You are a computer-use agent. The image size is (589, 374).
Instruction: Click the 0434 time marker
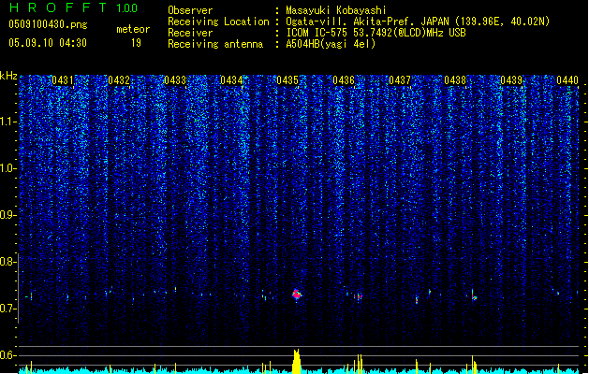(231, 80)
